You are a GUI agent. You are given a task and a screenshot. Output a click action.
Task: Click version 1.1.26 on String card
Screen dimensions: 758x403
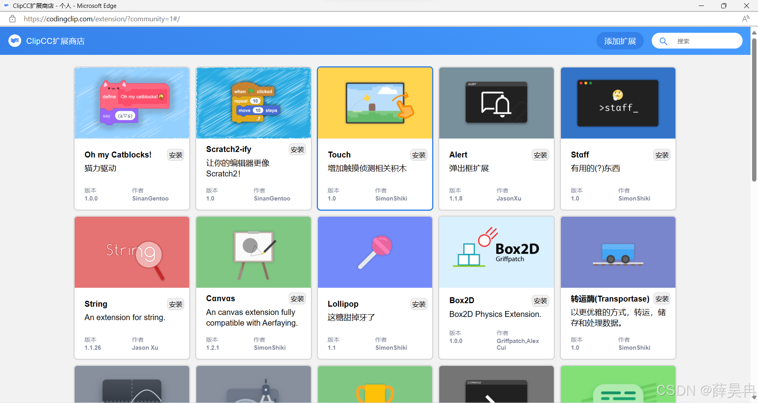[93, 348]
